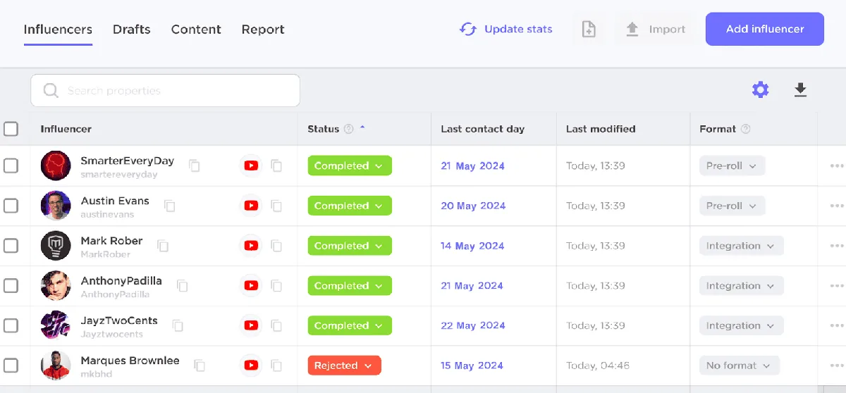Check the Marques Brownlee row checkbox

(11, 366)
